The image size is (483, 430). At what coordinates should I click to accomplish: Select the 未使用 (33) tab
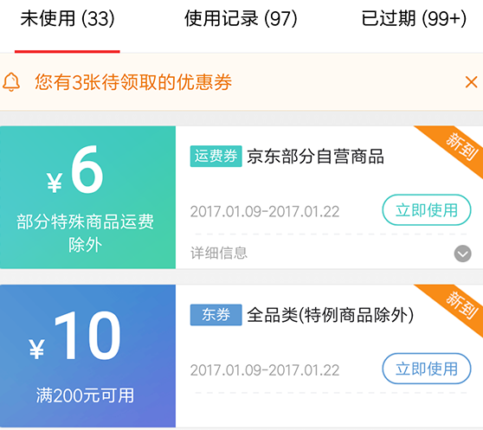coord(68,18)
